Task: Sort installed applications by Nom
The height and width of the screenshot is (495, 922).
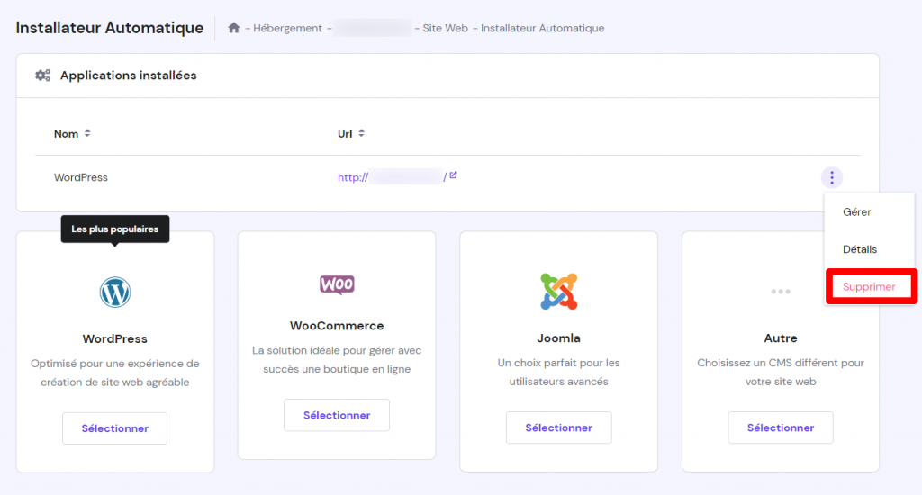Action: [x=72, y=134]
